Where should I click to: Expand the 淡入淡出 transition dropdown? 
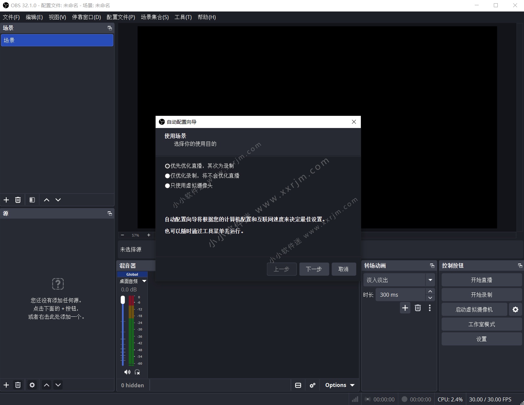[430, 280]
